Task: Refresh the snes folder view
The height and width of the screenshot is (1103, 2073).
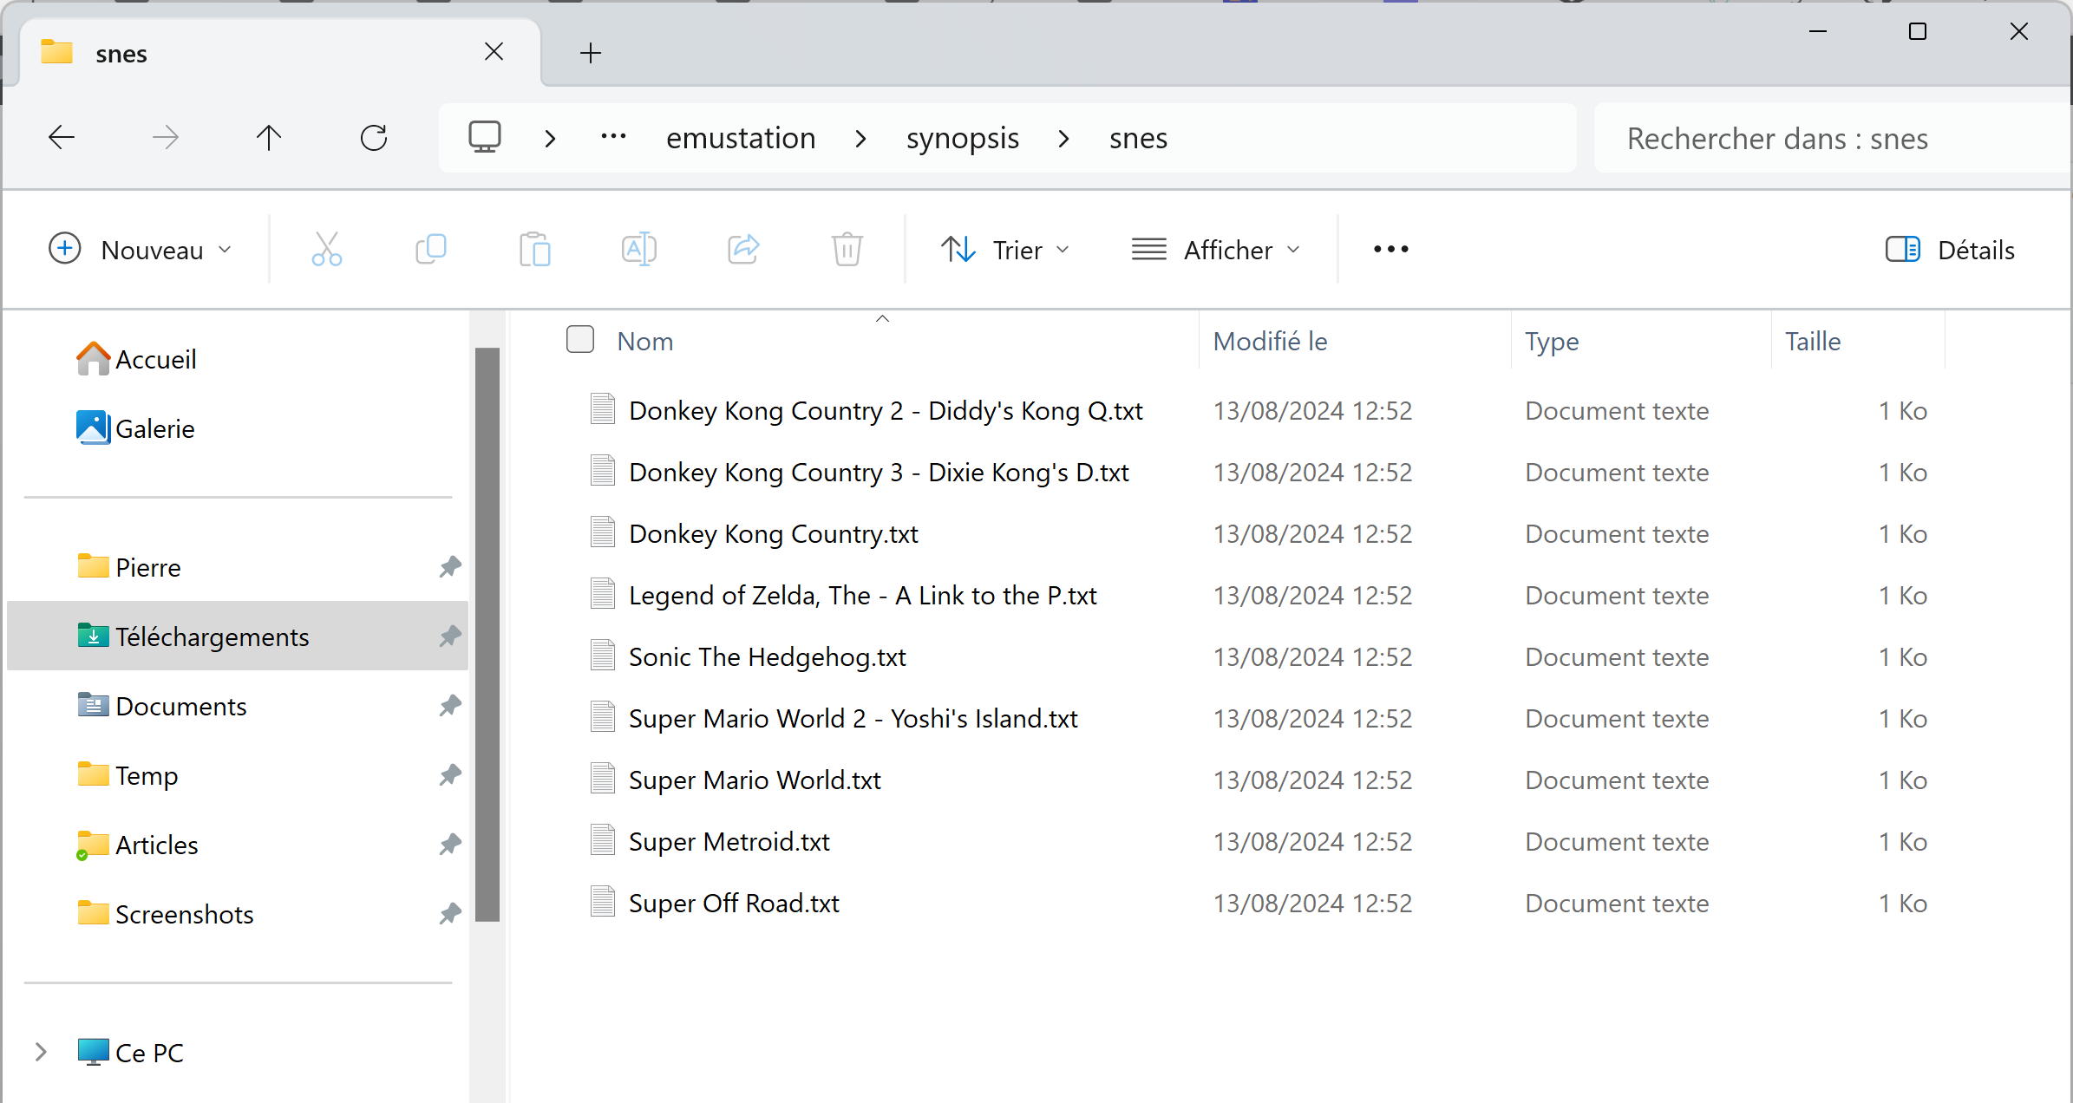Action: (x=374, y=137)
